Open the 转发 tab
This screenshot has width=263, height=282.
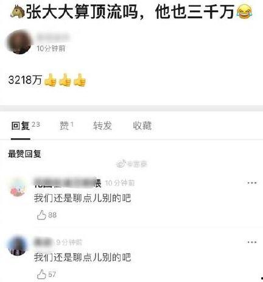tap(102, 125)
